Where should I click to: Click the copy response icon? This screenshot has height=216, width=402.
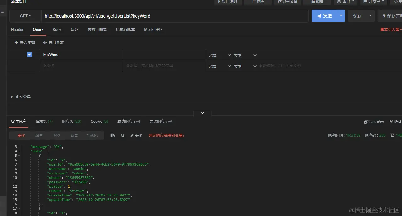113,135
